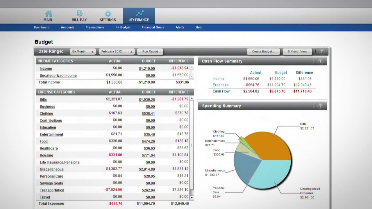372x209 pixels.
Task: Open the Income category link
Action: click(46, 69)
